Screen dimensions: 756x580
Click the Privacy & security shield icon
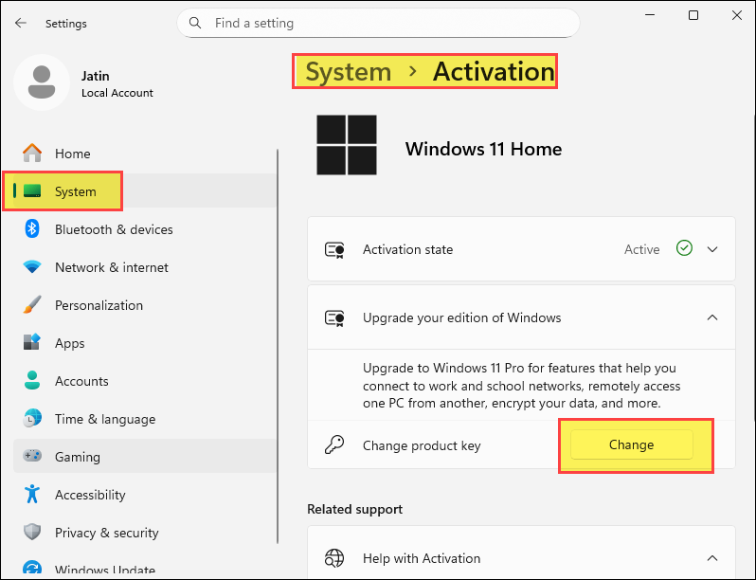coord(32,532)
